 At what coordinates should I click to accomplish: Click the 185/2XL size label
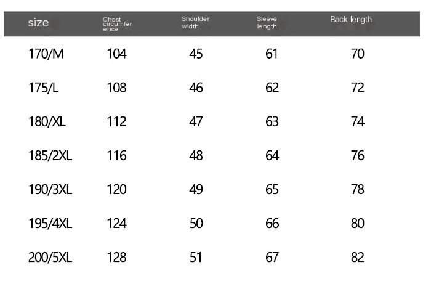50,156
